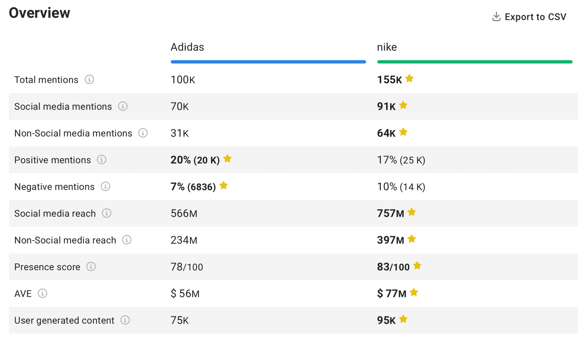The width and height of the screenshot is (586, 337).
Task: Click Export to CSV
Action: (x=535, y=17)
